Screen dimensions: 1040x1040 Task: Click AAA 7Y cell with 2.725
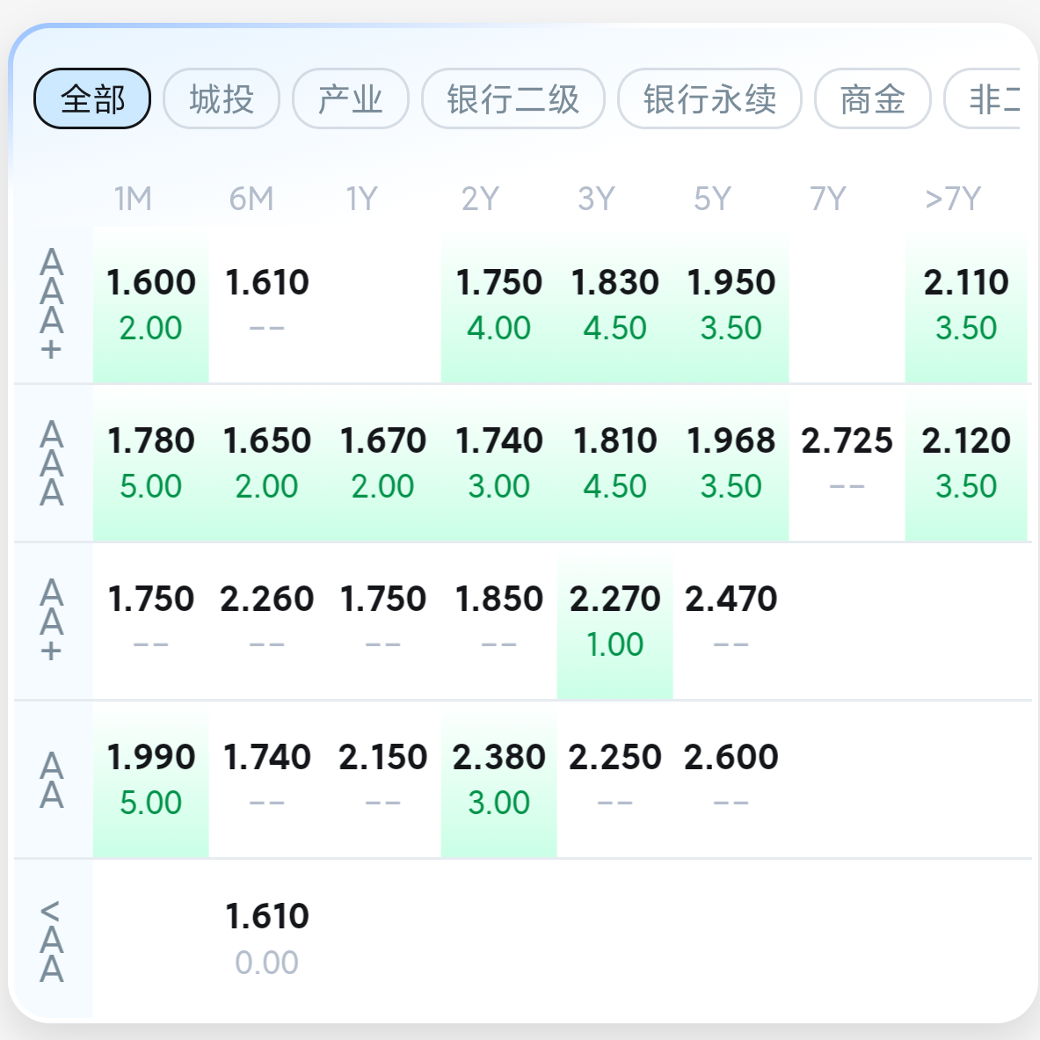click(x=847, y=462)
